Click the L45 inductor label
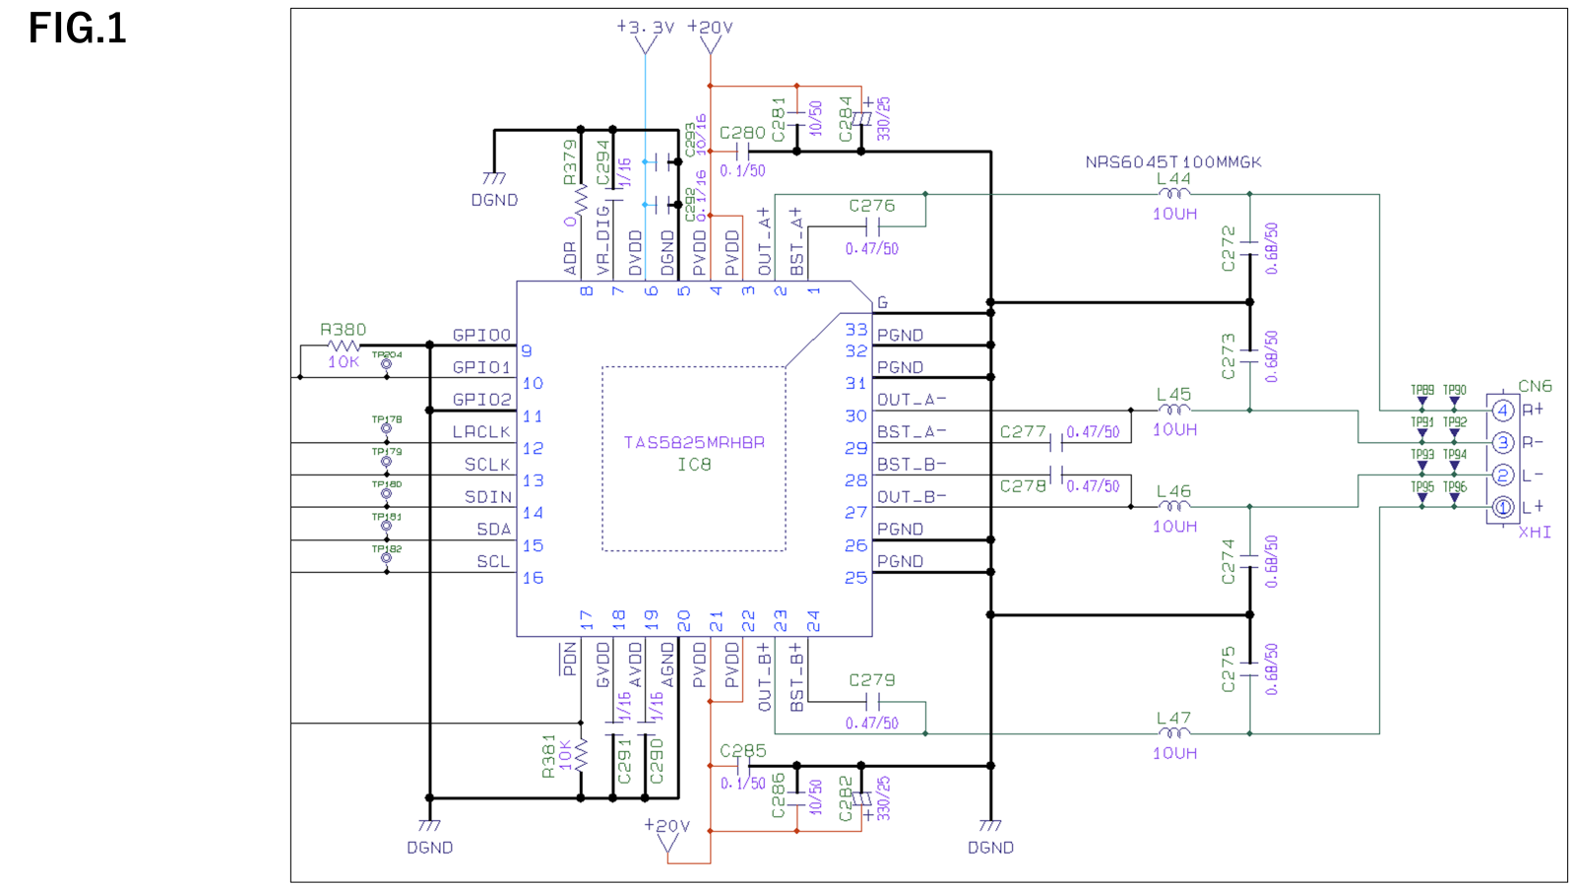The image size is (1575, 886). [1173, 395]
